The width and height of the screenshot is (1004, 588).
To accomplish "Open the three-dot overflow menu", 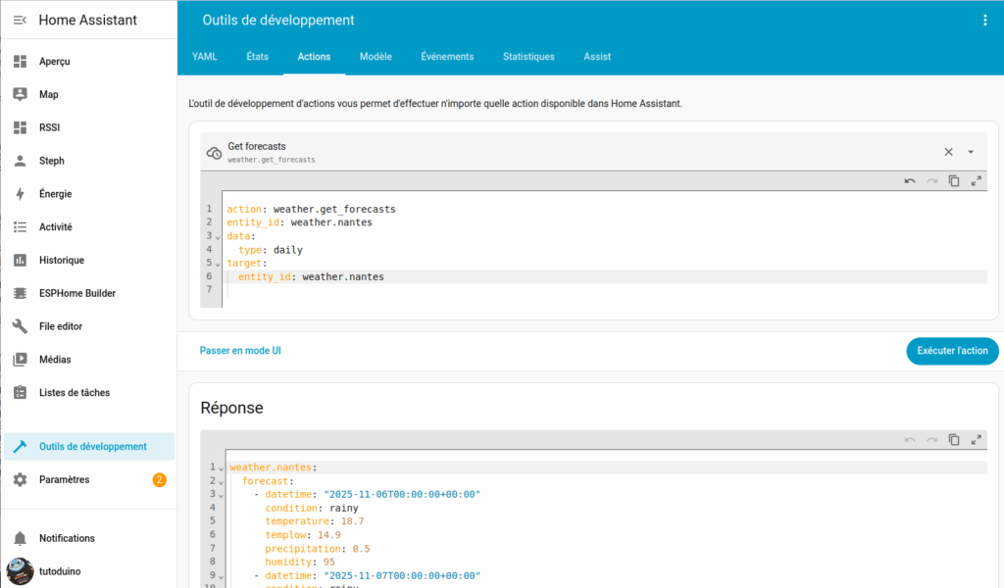I will [x=985, y=20].
